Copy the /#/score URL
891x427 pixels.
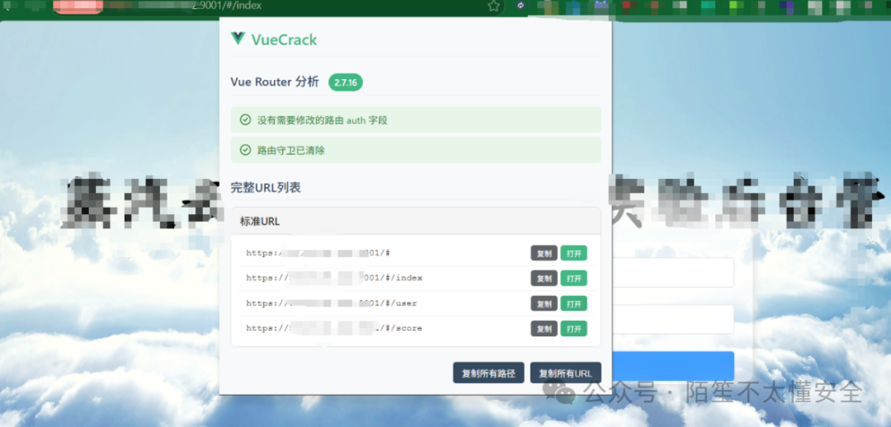coord(544,329)
